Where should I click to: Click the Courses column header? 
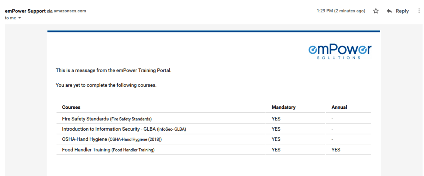coord(71,107)
